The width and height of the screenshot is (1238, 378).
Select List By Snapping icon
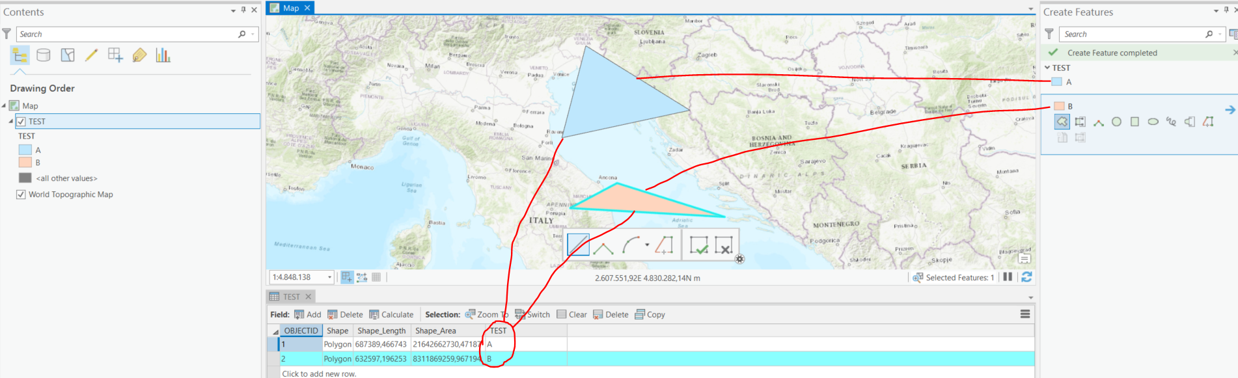click(x=115, y=55)
